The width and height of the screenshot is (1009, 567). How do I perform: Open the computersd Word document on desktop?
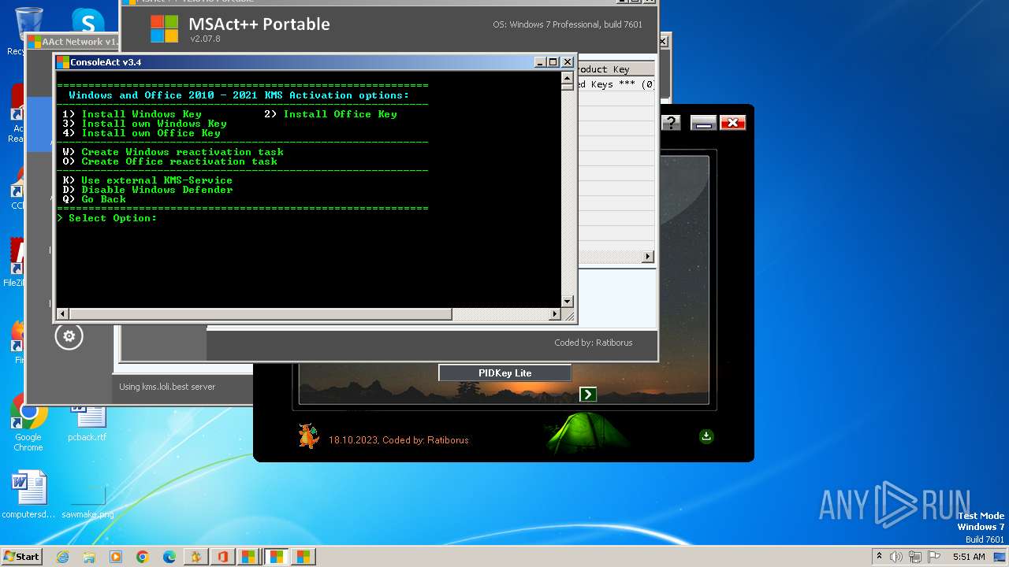click(x=29, y=495)
